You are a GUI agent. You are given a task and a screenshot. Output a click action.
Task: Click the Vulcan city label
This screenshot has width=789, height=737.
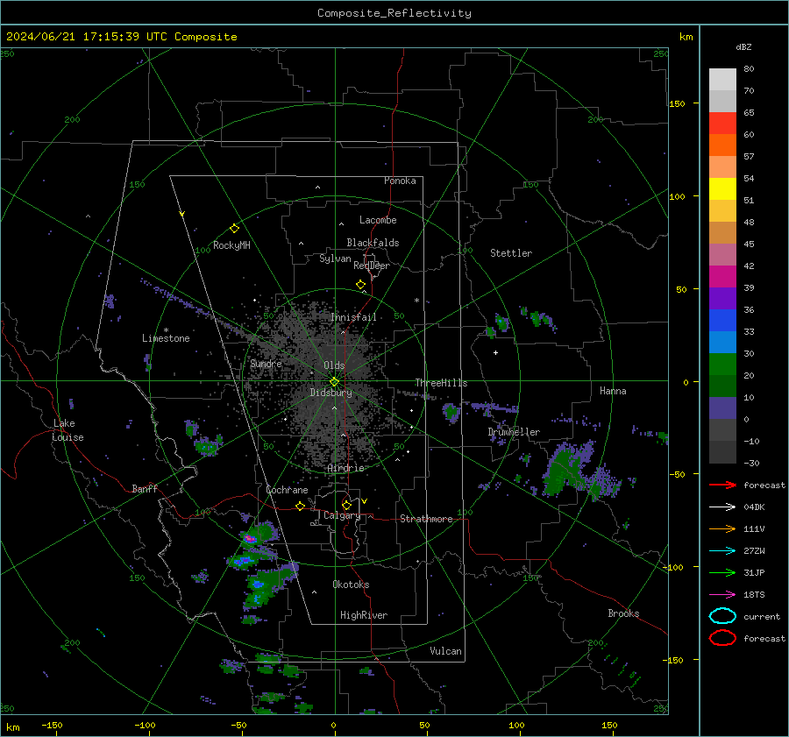(x=446, y=651)
